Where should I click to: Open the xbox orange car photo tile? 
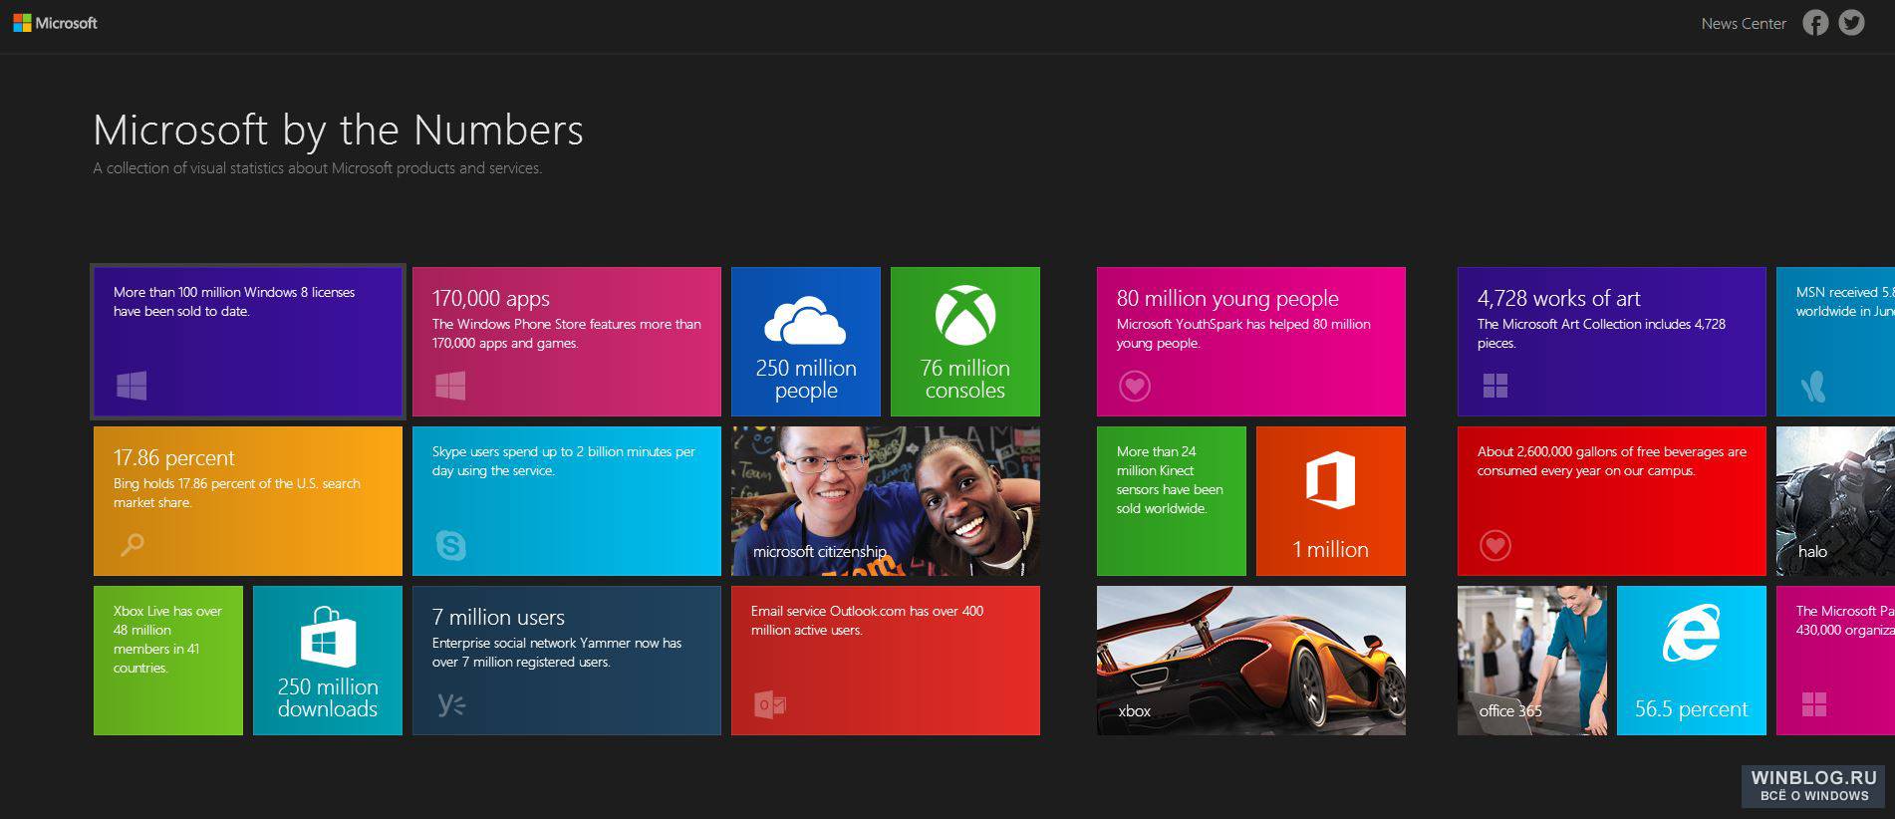[x=1251, y=661]
